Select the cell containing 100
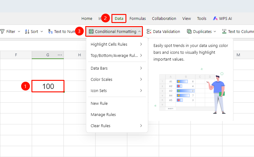The width and height of the screenshot is (254, 157). [48, 86]
